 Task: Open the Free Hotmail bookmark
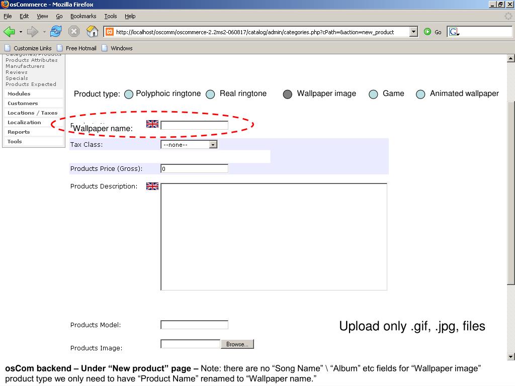pyautogui.click(x=77, y=48)
